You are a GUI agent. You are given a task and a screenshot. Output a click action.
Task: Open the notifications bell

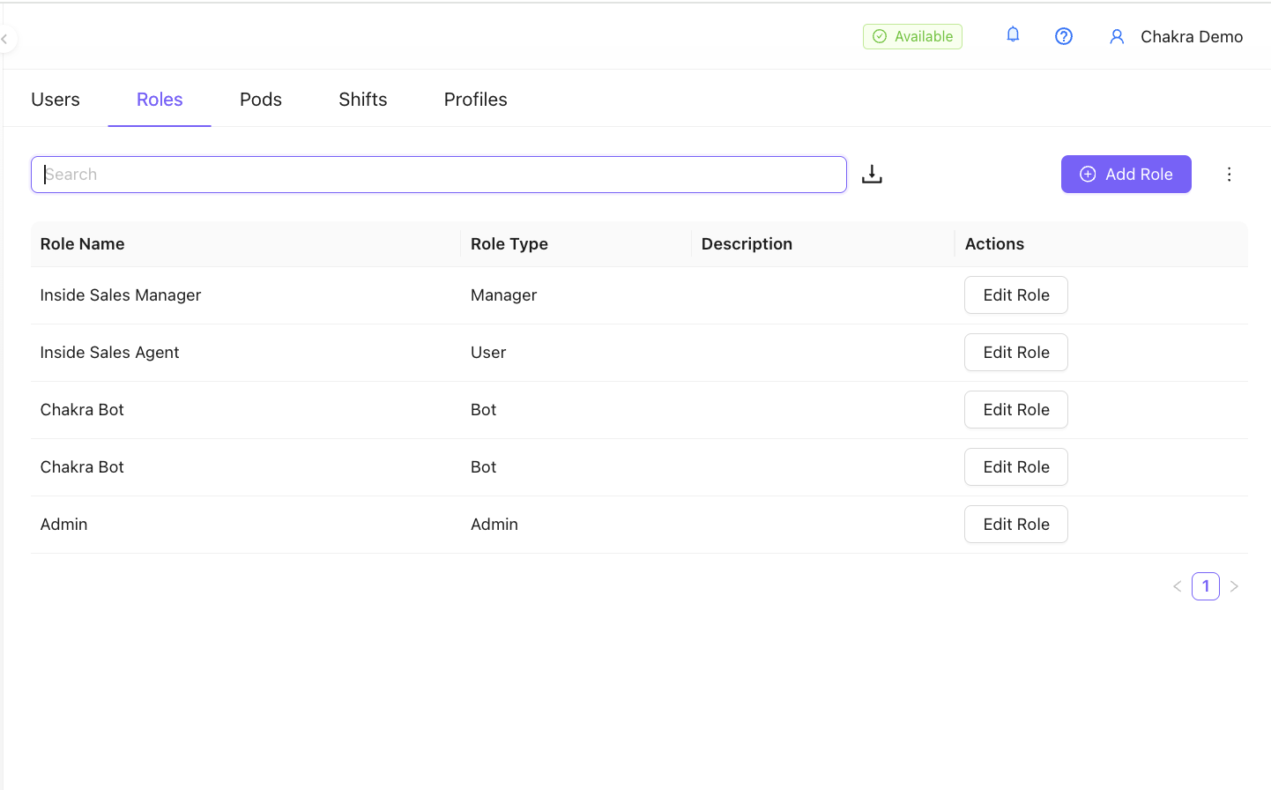pos(1013,35)
